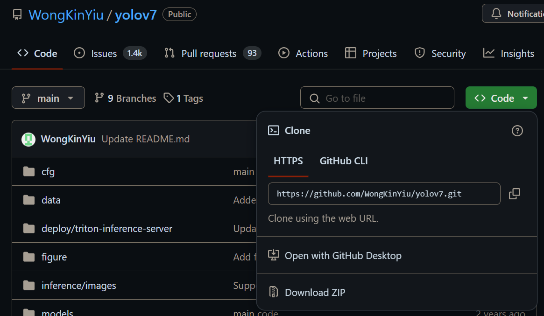
Task: Open the figure folder
Action: click(x=54, y=257)
